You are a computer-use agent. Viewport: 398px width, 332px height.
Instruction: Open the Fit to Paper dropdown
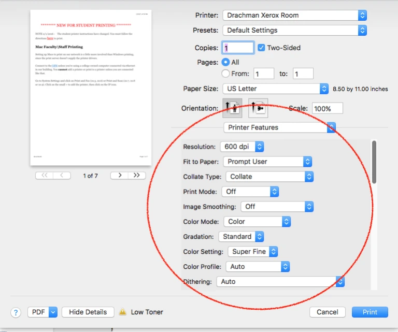267,162
